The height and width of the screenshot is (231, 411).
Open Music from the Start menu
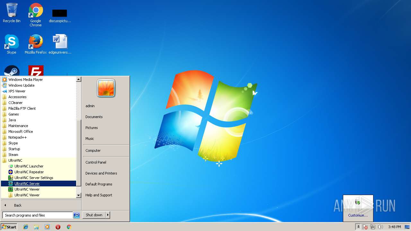point(106,139)
